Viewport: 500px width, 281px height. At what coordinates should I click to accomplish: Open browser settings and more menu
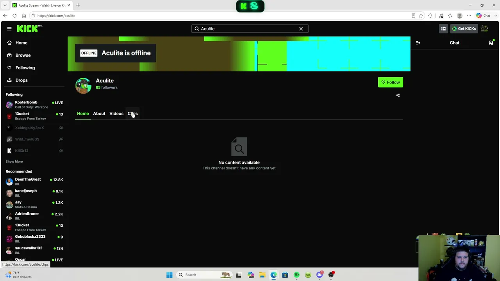click(469, 16)
